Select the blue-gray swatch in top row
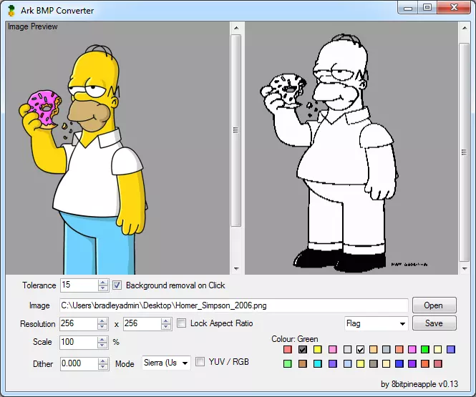Screen dimensions: 476x397 (x=386, y=349)
